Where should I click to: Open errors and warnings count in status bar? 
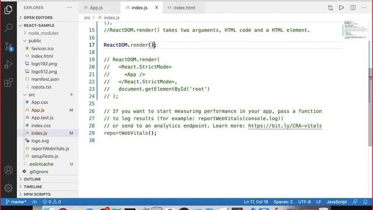point(52,202)
